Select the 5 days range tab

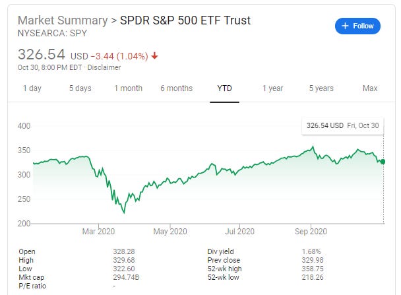(x=80, y=88)
